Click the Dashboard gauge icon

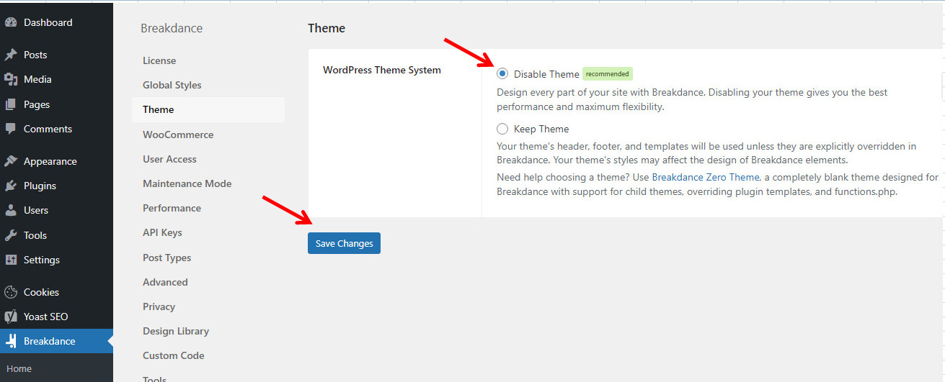click(x=11, y=22)
